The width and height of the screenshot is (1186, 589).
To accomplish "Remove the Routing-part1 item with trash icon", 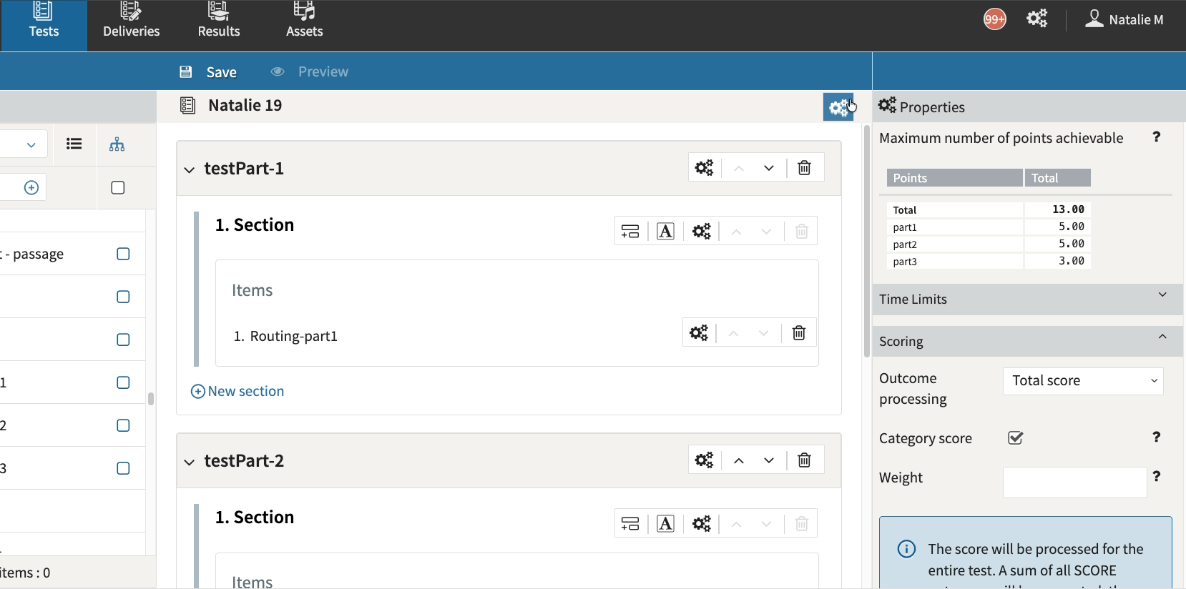I will click(799, 333).
